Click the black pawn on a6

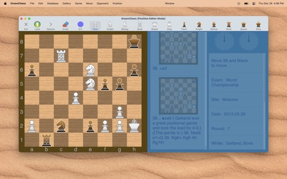pyautogui.click(x=32, y=70)
